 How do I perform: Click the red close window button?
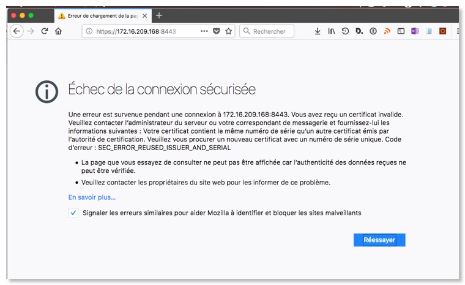(x=13, y=15)
